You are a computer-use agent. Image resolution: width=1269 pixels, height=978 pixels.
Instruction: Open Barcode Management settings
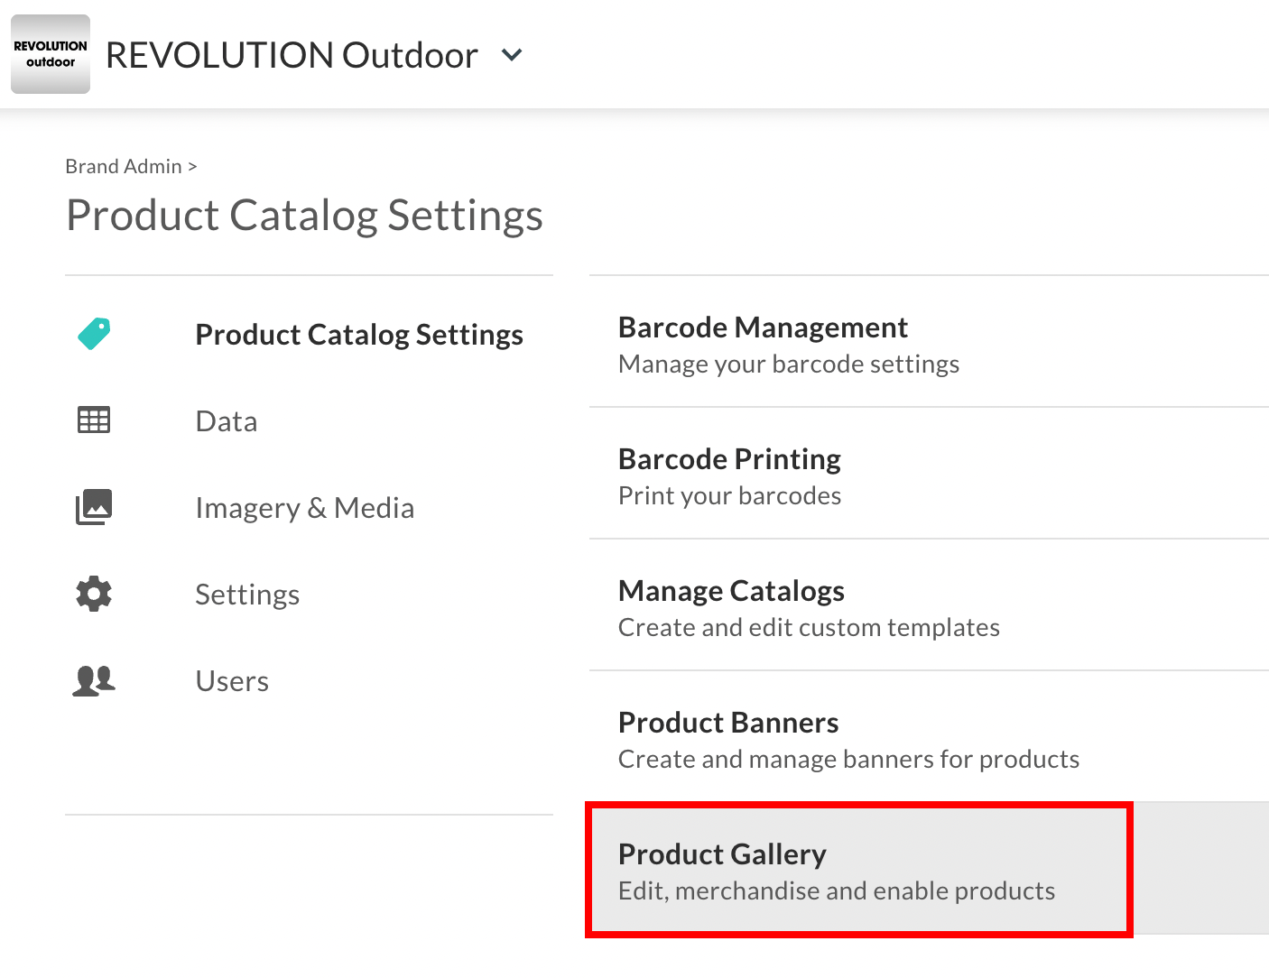(x=763, y=343)
